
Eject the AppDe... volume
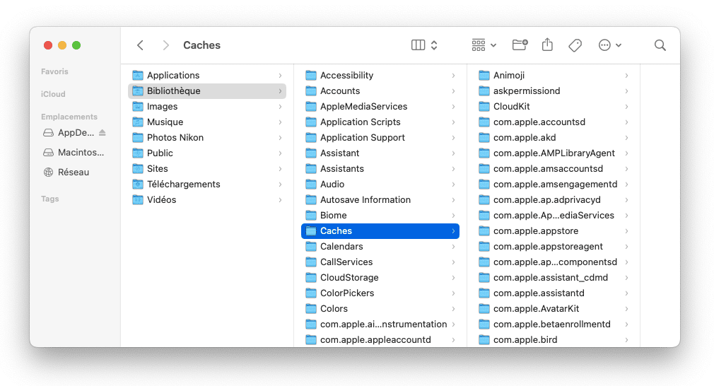pos(103,132)
